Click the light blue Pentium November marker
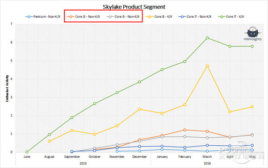The height and width of the screenshot is (168, 268). (x=117, y=151)
